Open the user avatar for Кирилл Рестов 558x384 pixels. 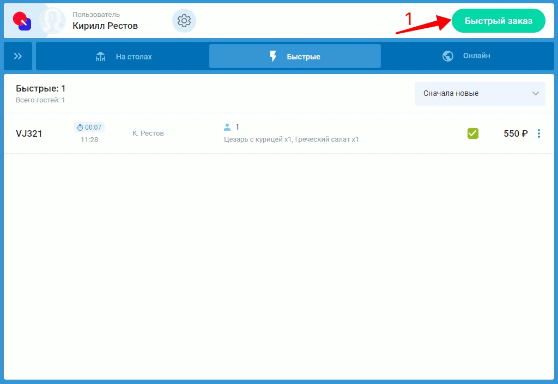click(53, 21)
